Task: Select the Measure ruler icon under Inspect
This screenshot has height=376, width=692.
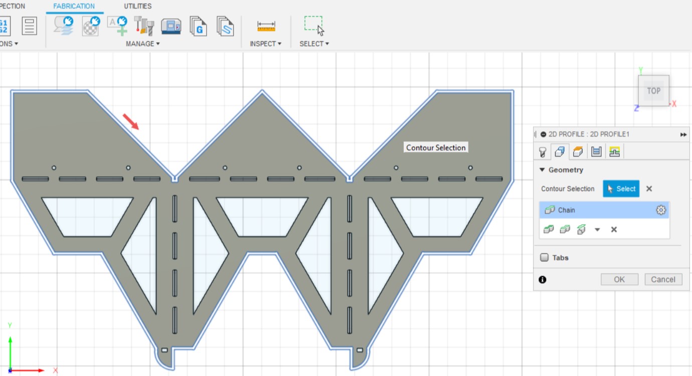Action: [x=266, y=26]
